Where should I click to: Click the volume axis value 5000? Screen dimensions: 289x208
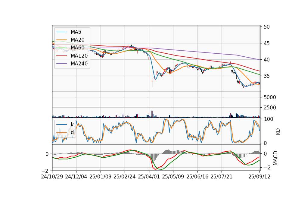(x=270, y=97)
